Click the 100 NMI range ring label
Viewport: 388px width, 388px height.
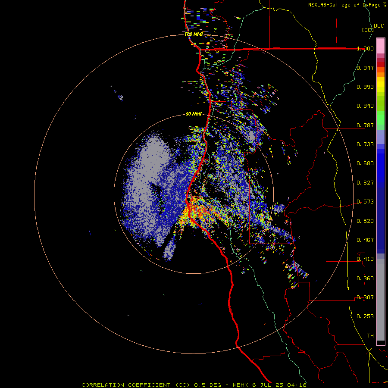click(x=194, y=34)
